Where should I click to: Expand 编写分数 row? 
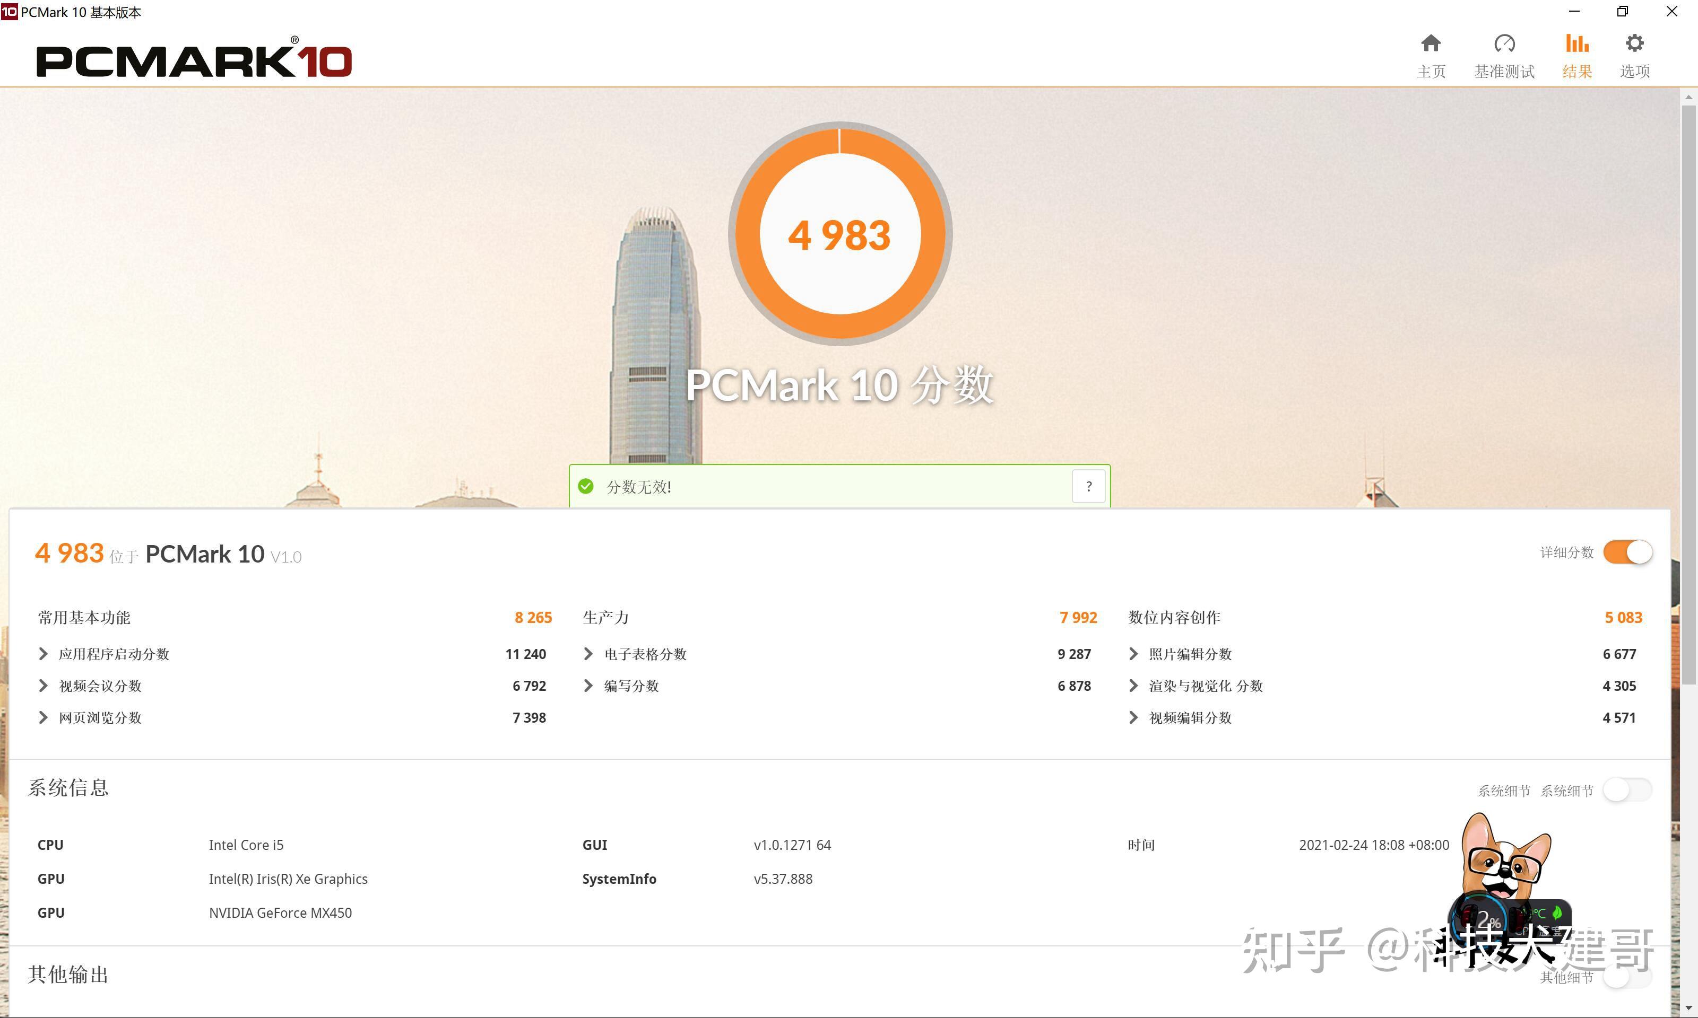[x=588, y=686]
